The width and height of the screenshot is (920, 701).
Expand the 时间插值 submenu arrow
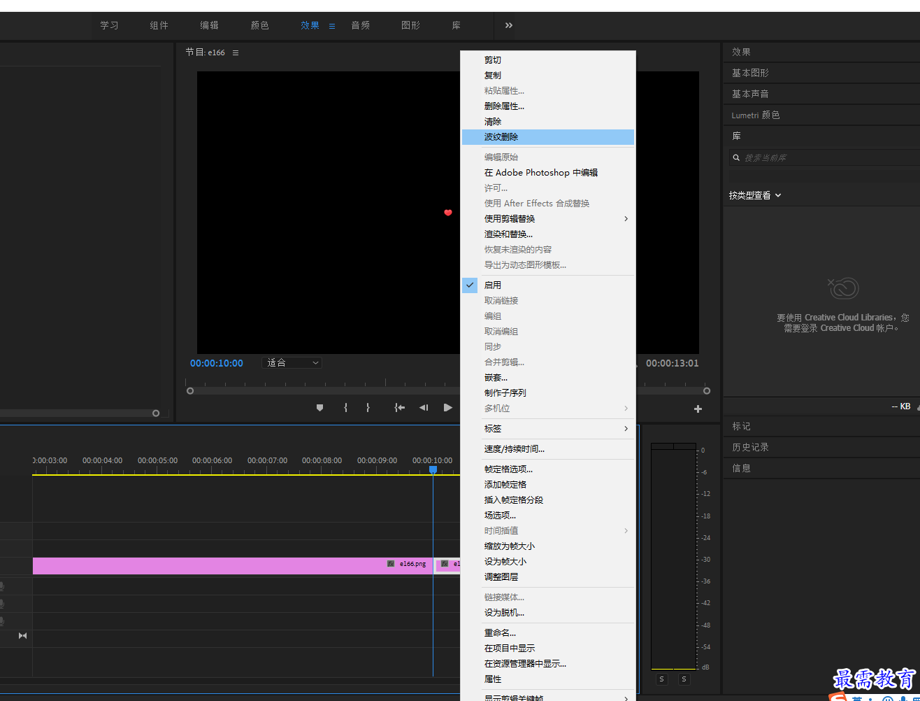point(626,531)
